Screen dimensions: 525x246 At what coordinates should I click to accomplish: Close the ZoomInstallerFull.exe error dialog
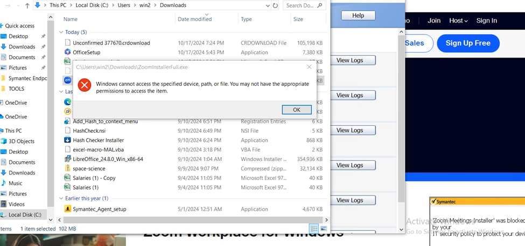pos(310,67)
